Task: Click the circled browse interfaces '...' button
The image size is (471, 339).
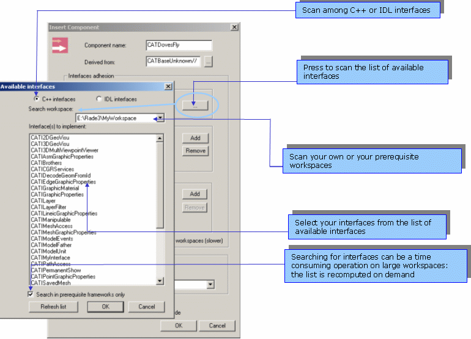Action: pos(195,105)
